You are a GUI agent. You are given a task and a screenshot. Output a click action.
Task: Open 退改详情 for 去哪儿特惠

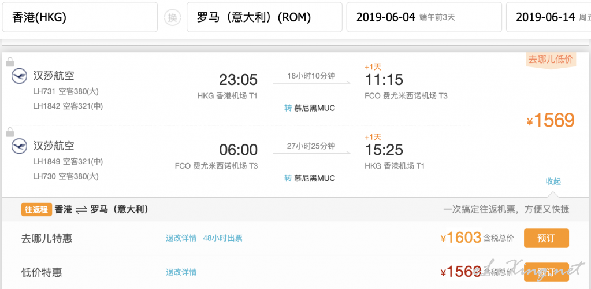(x=181, y=238)
